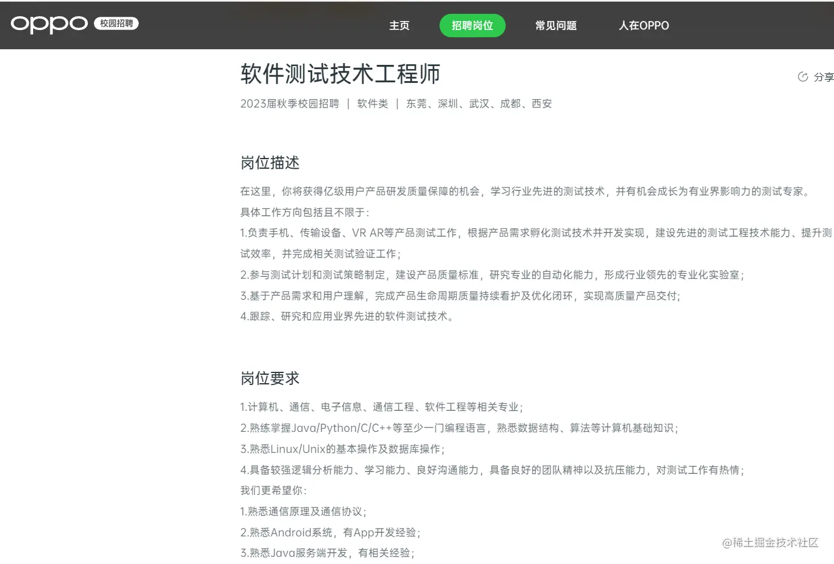Open the 常见问题 nav item

(x=556, y=26)
